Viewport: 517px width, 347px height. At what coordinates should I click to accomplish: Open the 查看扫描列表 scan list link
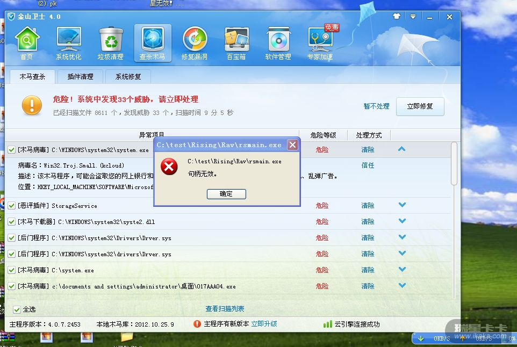click(x=225, y=309)
